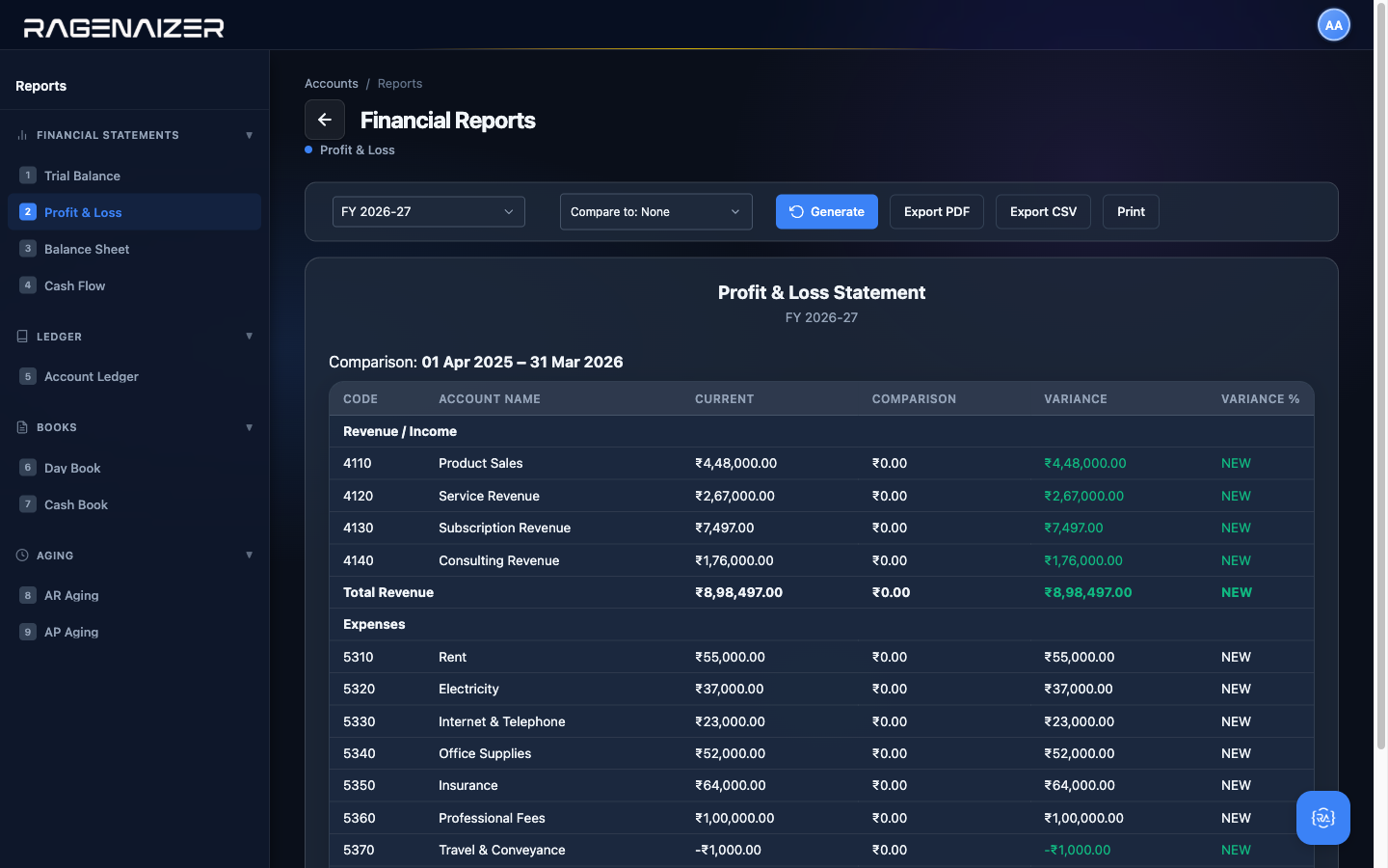The image size is (1388, 868).
Task: Open AR Aging report
Action: point(134,595)
